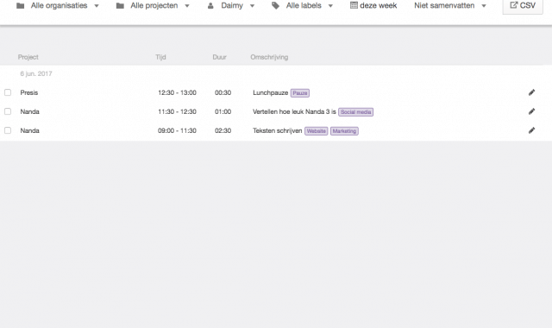Click the purple Pauze label badge
This screenshot has height=328, width=552.
click(x=300, y=93)
